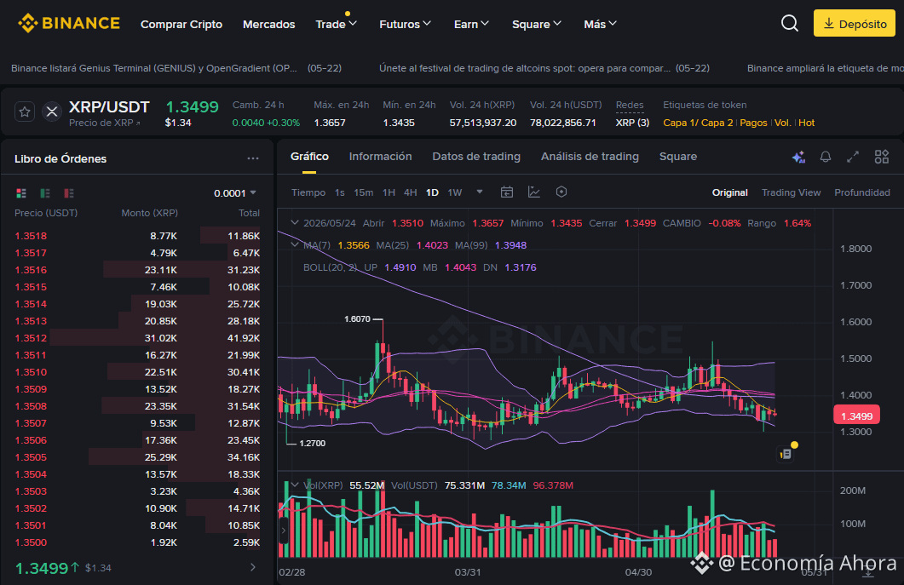Open order book options three-dots menu
Image resolution: width=904 pixels, height=585 pixels.
pos(252,158)
